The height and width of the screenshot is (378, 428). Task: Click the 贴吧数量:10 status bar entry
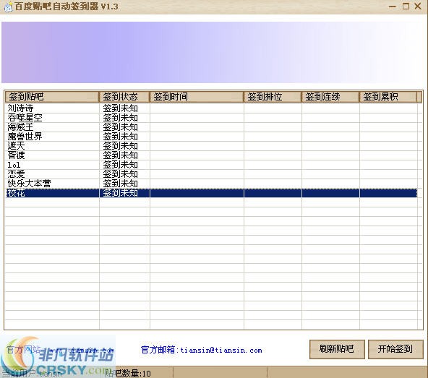coord(128,373)
